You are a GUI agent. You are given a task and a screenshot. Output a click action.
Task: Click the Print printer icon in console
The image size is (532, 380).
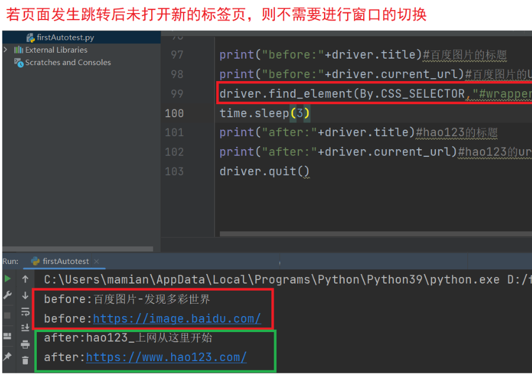(25, 344)
